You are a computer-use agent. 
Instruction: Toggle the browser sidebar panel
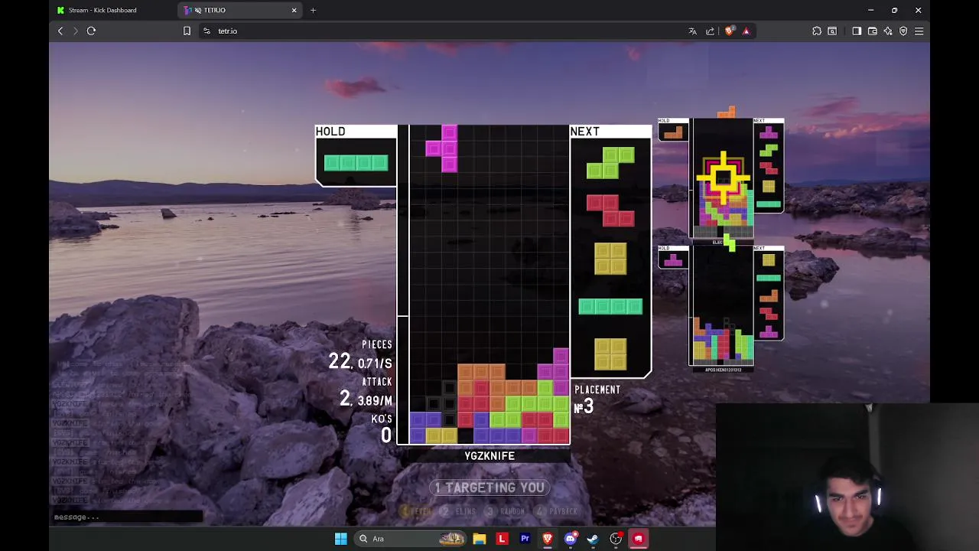pyautogui.click(x=857, y=31)
